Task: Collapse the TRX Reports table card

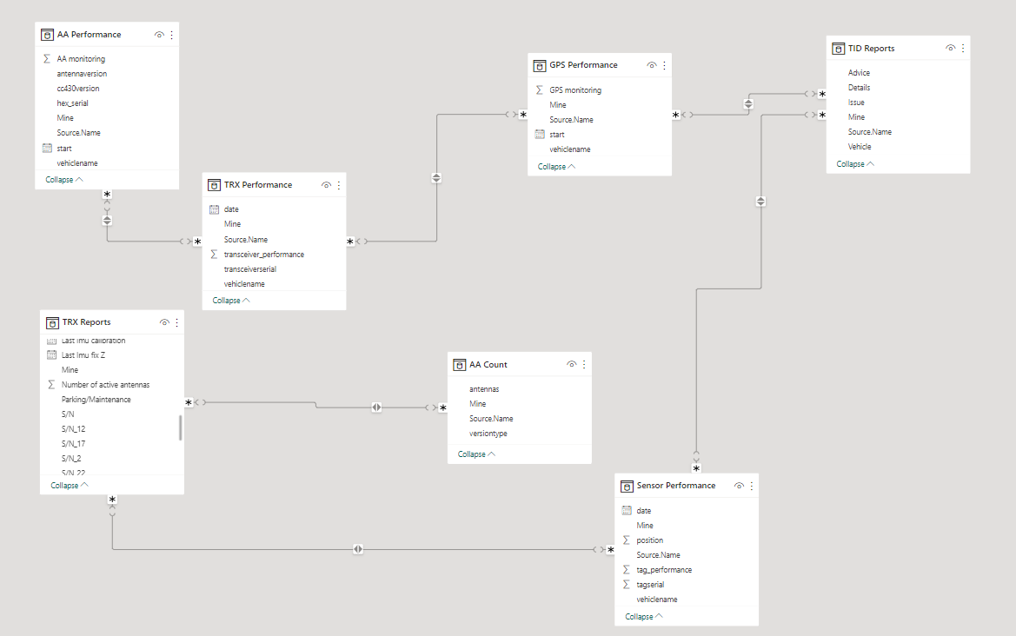Action: [x=70, y=485]
